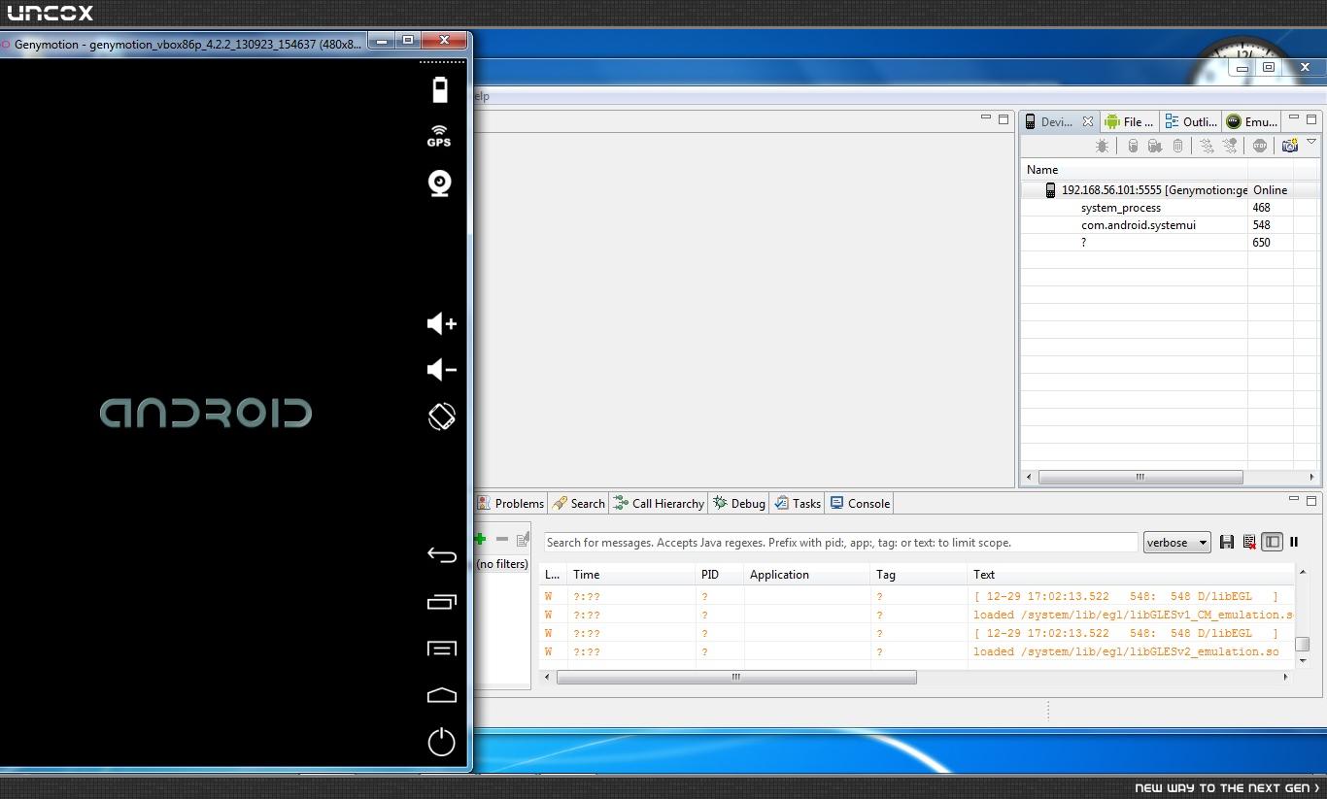Toggle the saved filters view display
This screenshot has height=799, width=1327.
click(1272, 542)
